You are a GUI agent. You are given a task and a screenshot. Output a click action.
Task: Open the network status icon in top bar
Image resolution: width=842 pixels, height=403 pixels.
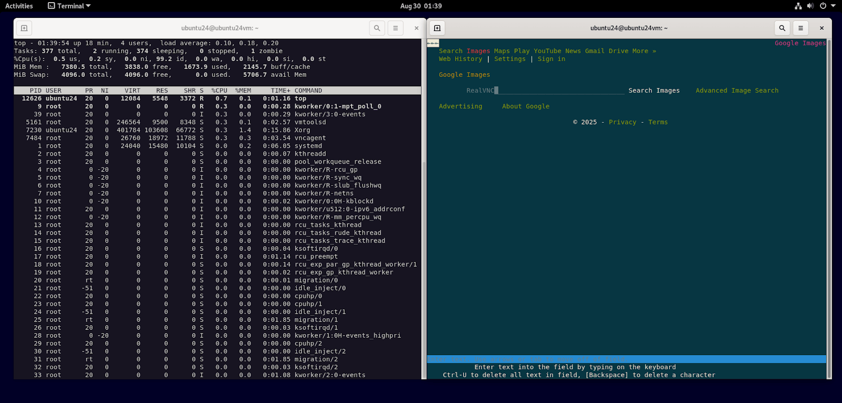click(798, 6)
